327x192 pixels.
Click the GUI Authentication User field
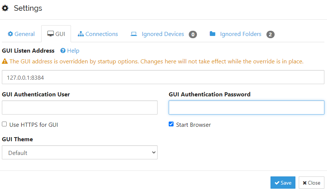coord(80,107)
